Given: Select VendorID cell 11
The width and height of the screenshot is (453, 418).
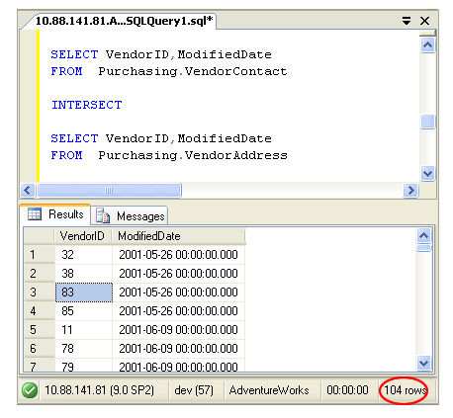Looking at the screenshot, I should click(x=84, y=330).
